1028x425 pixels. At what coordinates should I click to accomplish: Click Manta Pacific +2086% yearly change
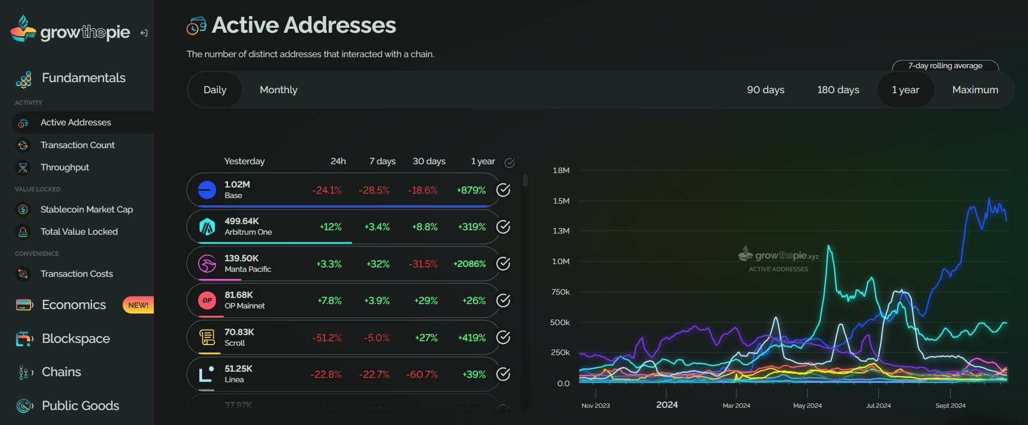click(x=470, y=264)
